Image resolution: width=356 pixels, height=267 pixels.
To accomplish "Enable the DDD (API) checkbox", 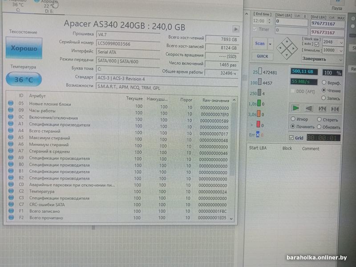I will pos(293,91).
